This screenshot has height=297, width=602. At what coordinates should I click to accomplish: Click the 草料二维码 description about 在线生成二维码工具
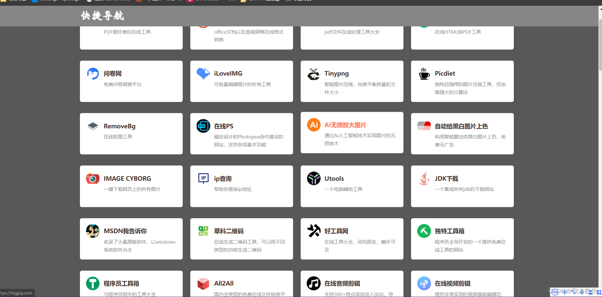(250, 246)
